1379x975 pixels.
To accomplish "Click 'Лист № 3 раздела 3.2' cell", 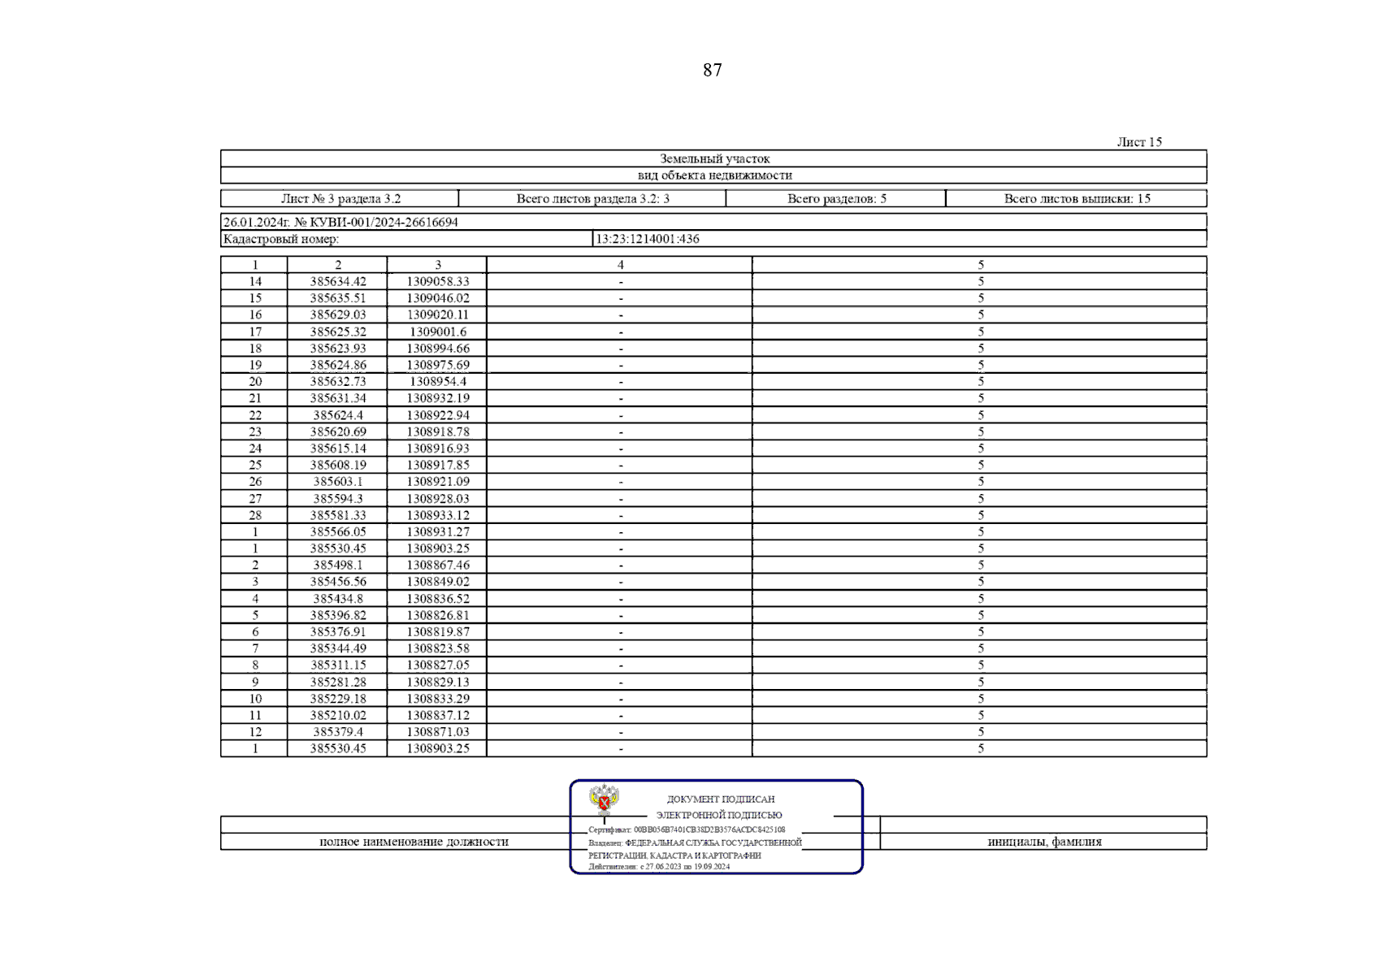I will pyautogui.click(x=340, y=198).
